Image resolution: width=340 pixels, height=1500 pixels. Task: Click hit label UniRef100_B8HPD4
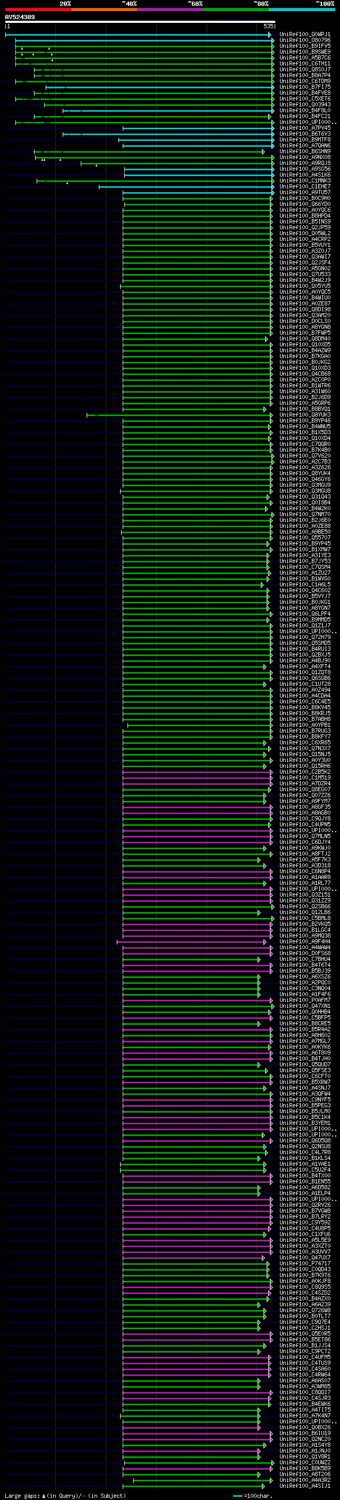pos(305,216)
